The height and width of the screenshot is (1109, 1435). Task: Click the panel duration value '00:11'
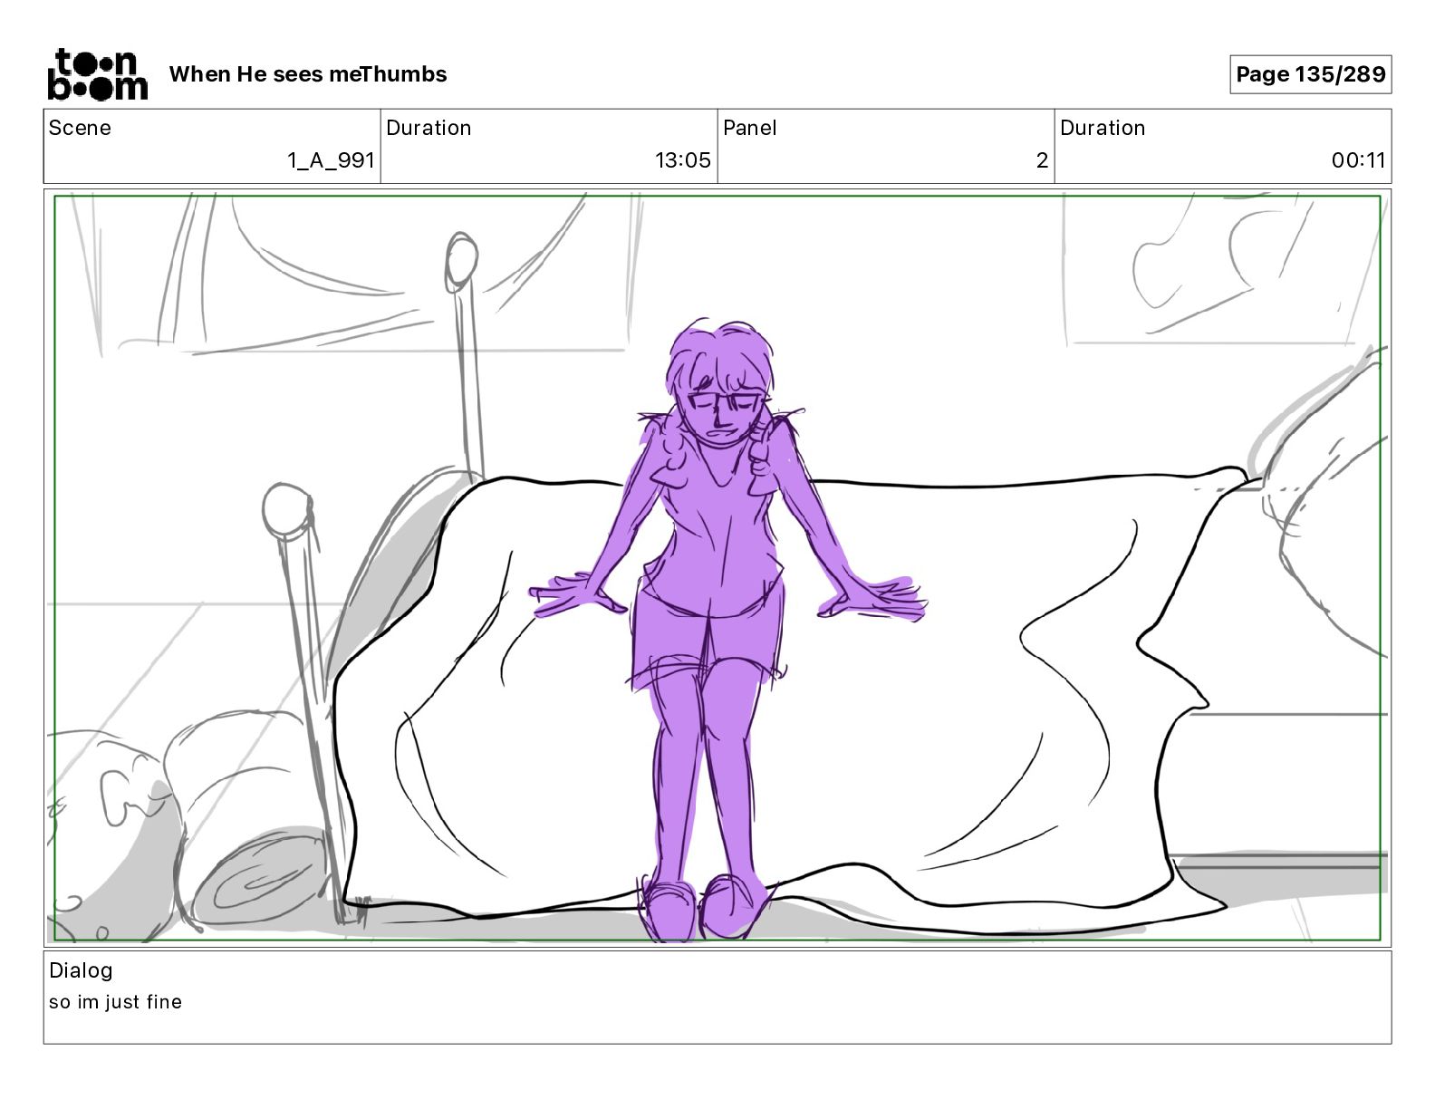pyautogui.click(x=1358, y=160)
